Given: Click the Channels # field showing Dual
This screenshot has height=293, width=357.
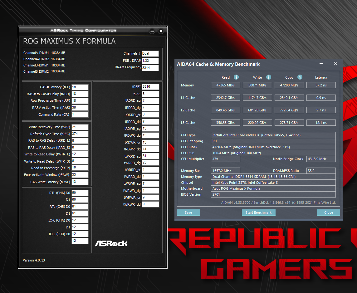Looking at the screenshot, I should [150, 54].
